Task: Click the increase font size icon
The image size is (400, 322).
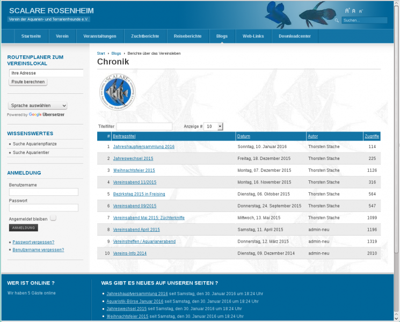Action: click(347, 11)
